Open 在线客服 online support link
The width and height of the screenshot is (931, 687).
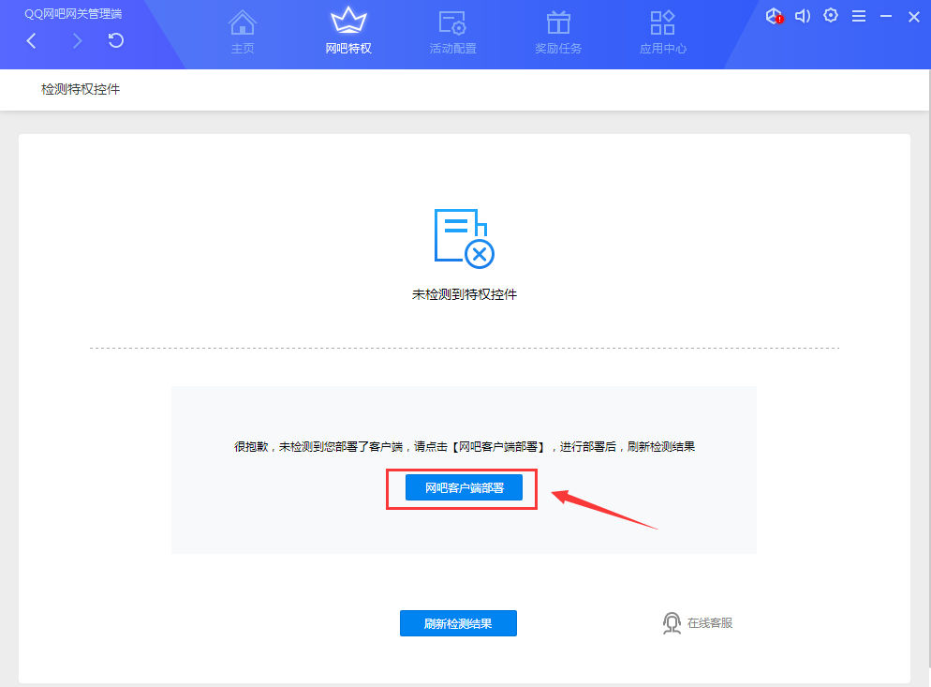[710, 623]
